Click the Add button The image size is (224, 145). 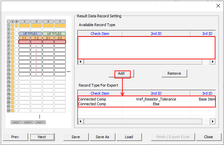pos(121,73)
